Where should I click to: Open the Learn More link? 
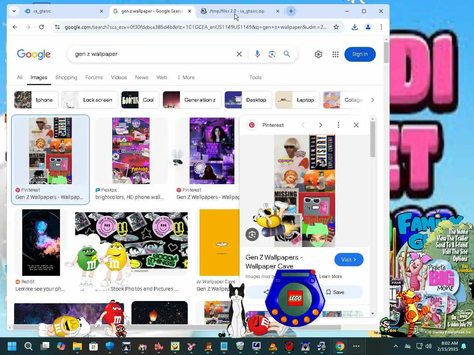[331, 277]
